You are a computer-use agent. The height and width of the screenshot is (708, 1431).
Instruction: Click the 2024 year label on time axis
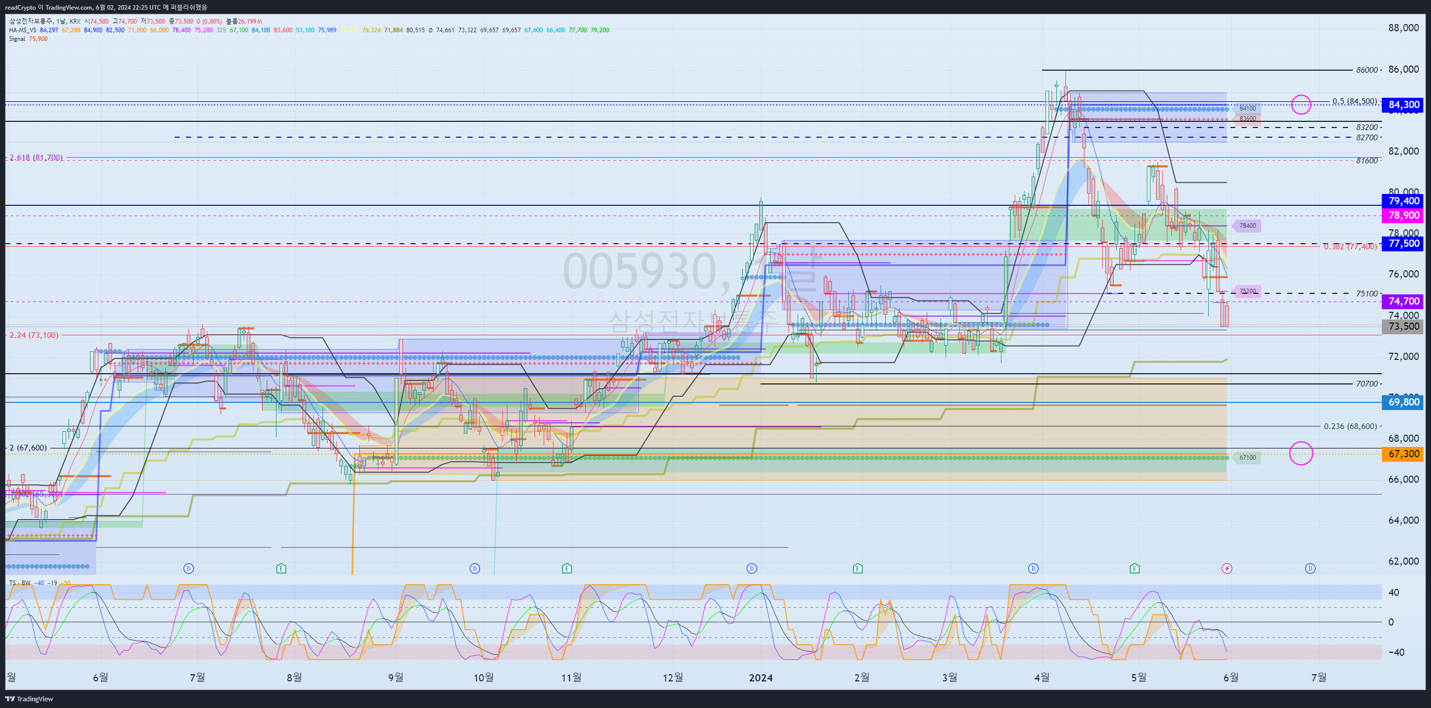pyautogui.click(x=760, y=677)
